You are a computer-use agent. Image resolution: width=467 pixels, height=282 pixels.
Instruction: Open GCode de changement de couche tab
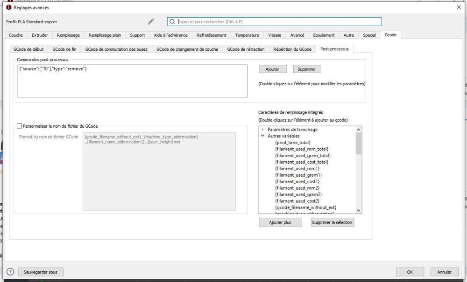(187, 49)
